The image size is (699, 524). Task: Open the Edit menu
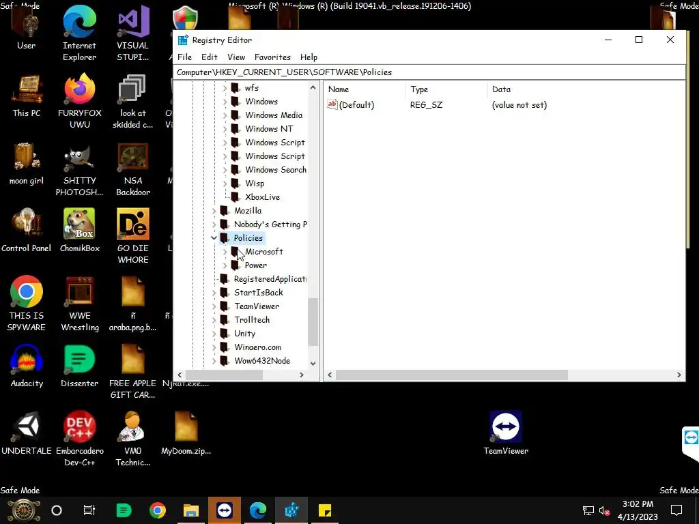point(209,57)
